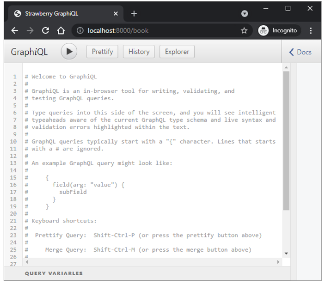Open a new browser tab
The height and width of the screenshot is (283, 330).
coord(134,14)
